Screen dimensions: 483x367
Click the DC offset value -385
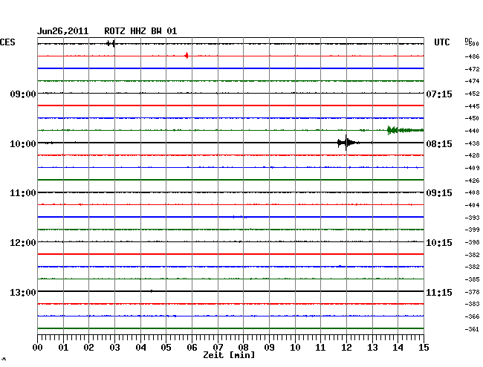click(x=472, y=279)
